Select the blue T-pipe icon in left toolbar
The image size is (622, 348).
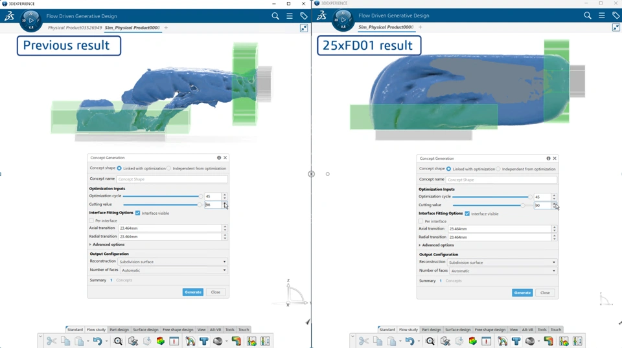[204, 341]
